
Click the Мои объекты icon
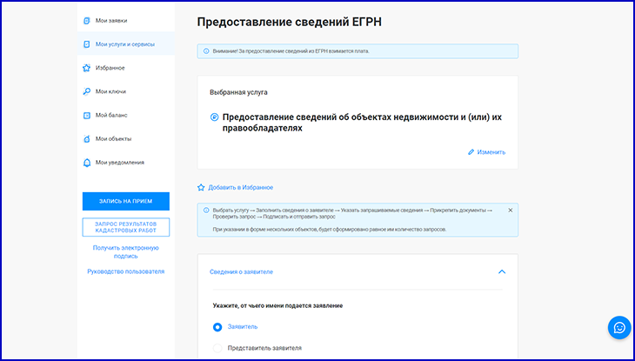(86, 139)
